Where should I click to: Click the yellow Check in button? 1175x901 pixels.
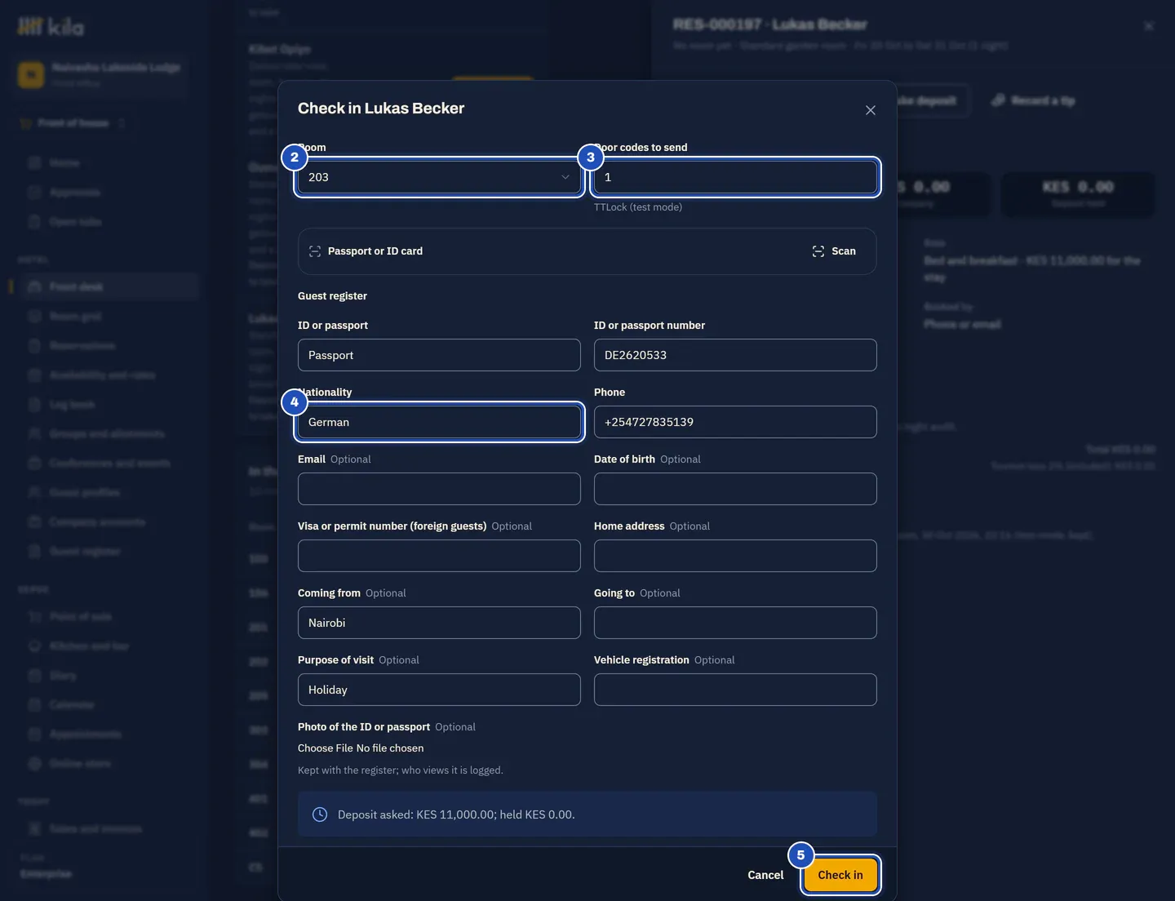click(x=840, y=875)
